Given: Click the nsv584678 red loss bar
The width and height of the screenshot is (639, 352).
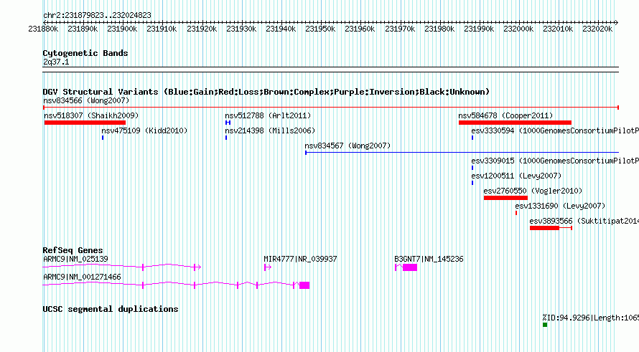Looking at the screenshot, I should 515,123.
